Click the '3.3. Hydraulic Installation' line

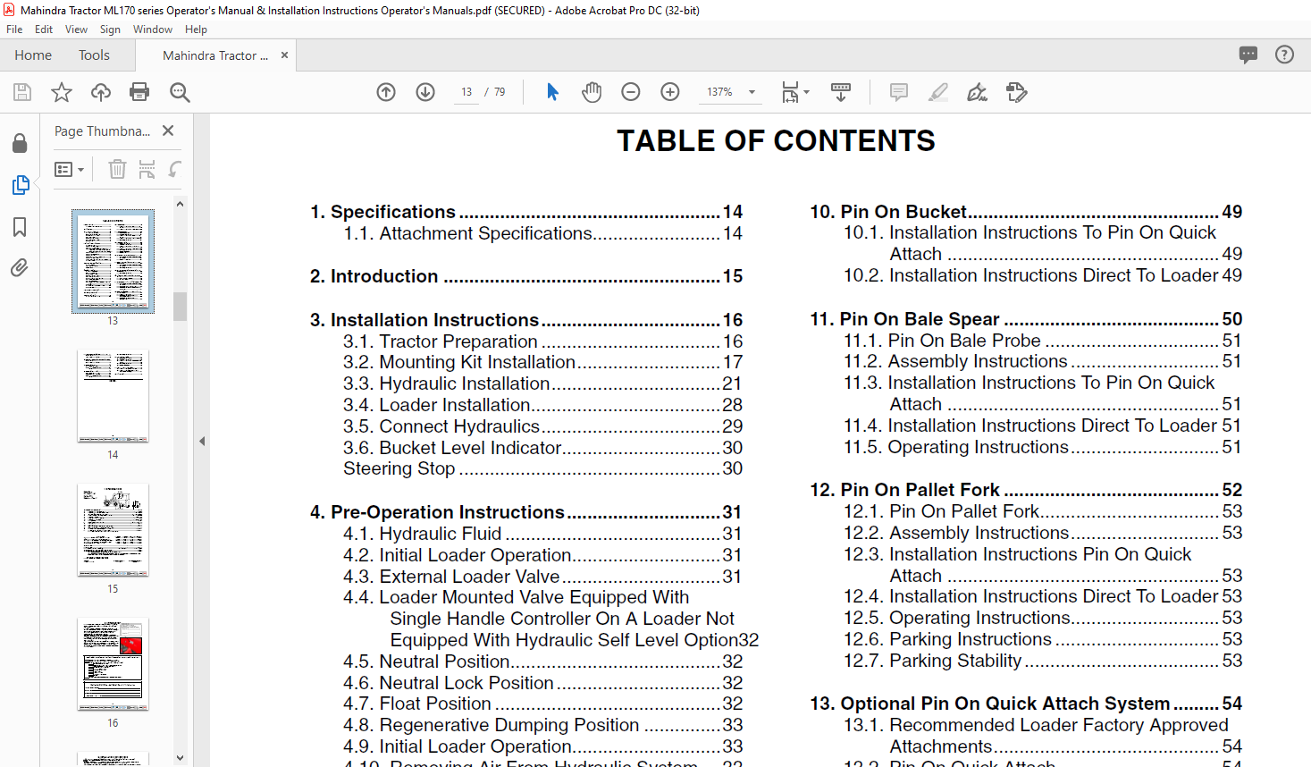(x=542, y=383)
